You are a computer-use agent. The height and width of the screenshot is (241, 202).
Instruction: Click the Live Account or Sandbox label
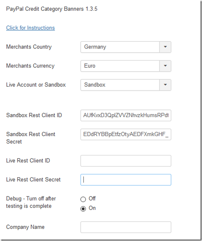(x=36, y=85)
